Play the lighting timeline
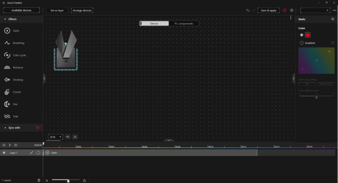Image resolution: width=338 pixels, height=183 pixels. pos(10,145)
